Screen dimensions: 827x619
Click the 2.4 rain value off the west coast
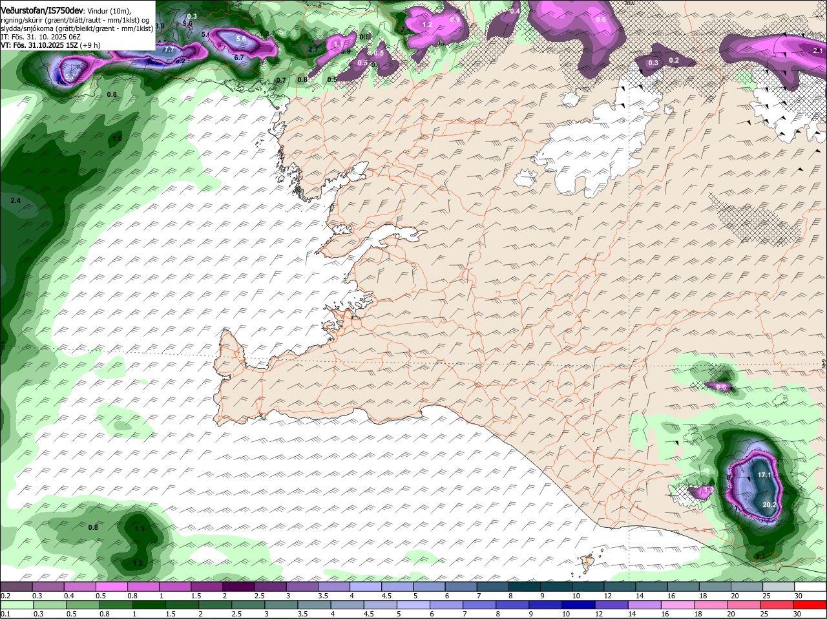pyautogui.click(x=16, y=201)
